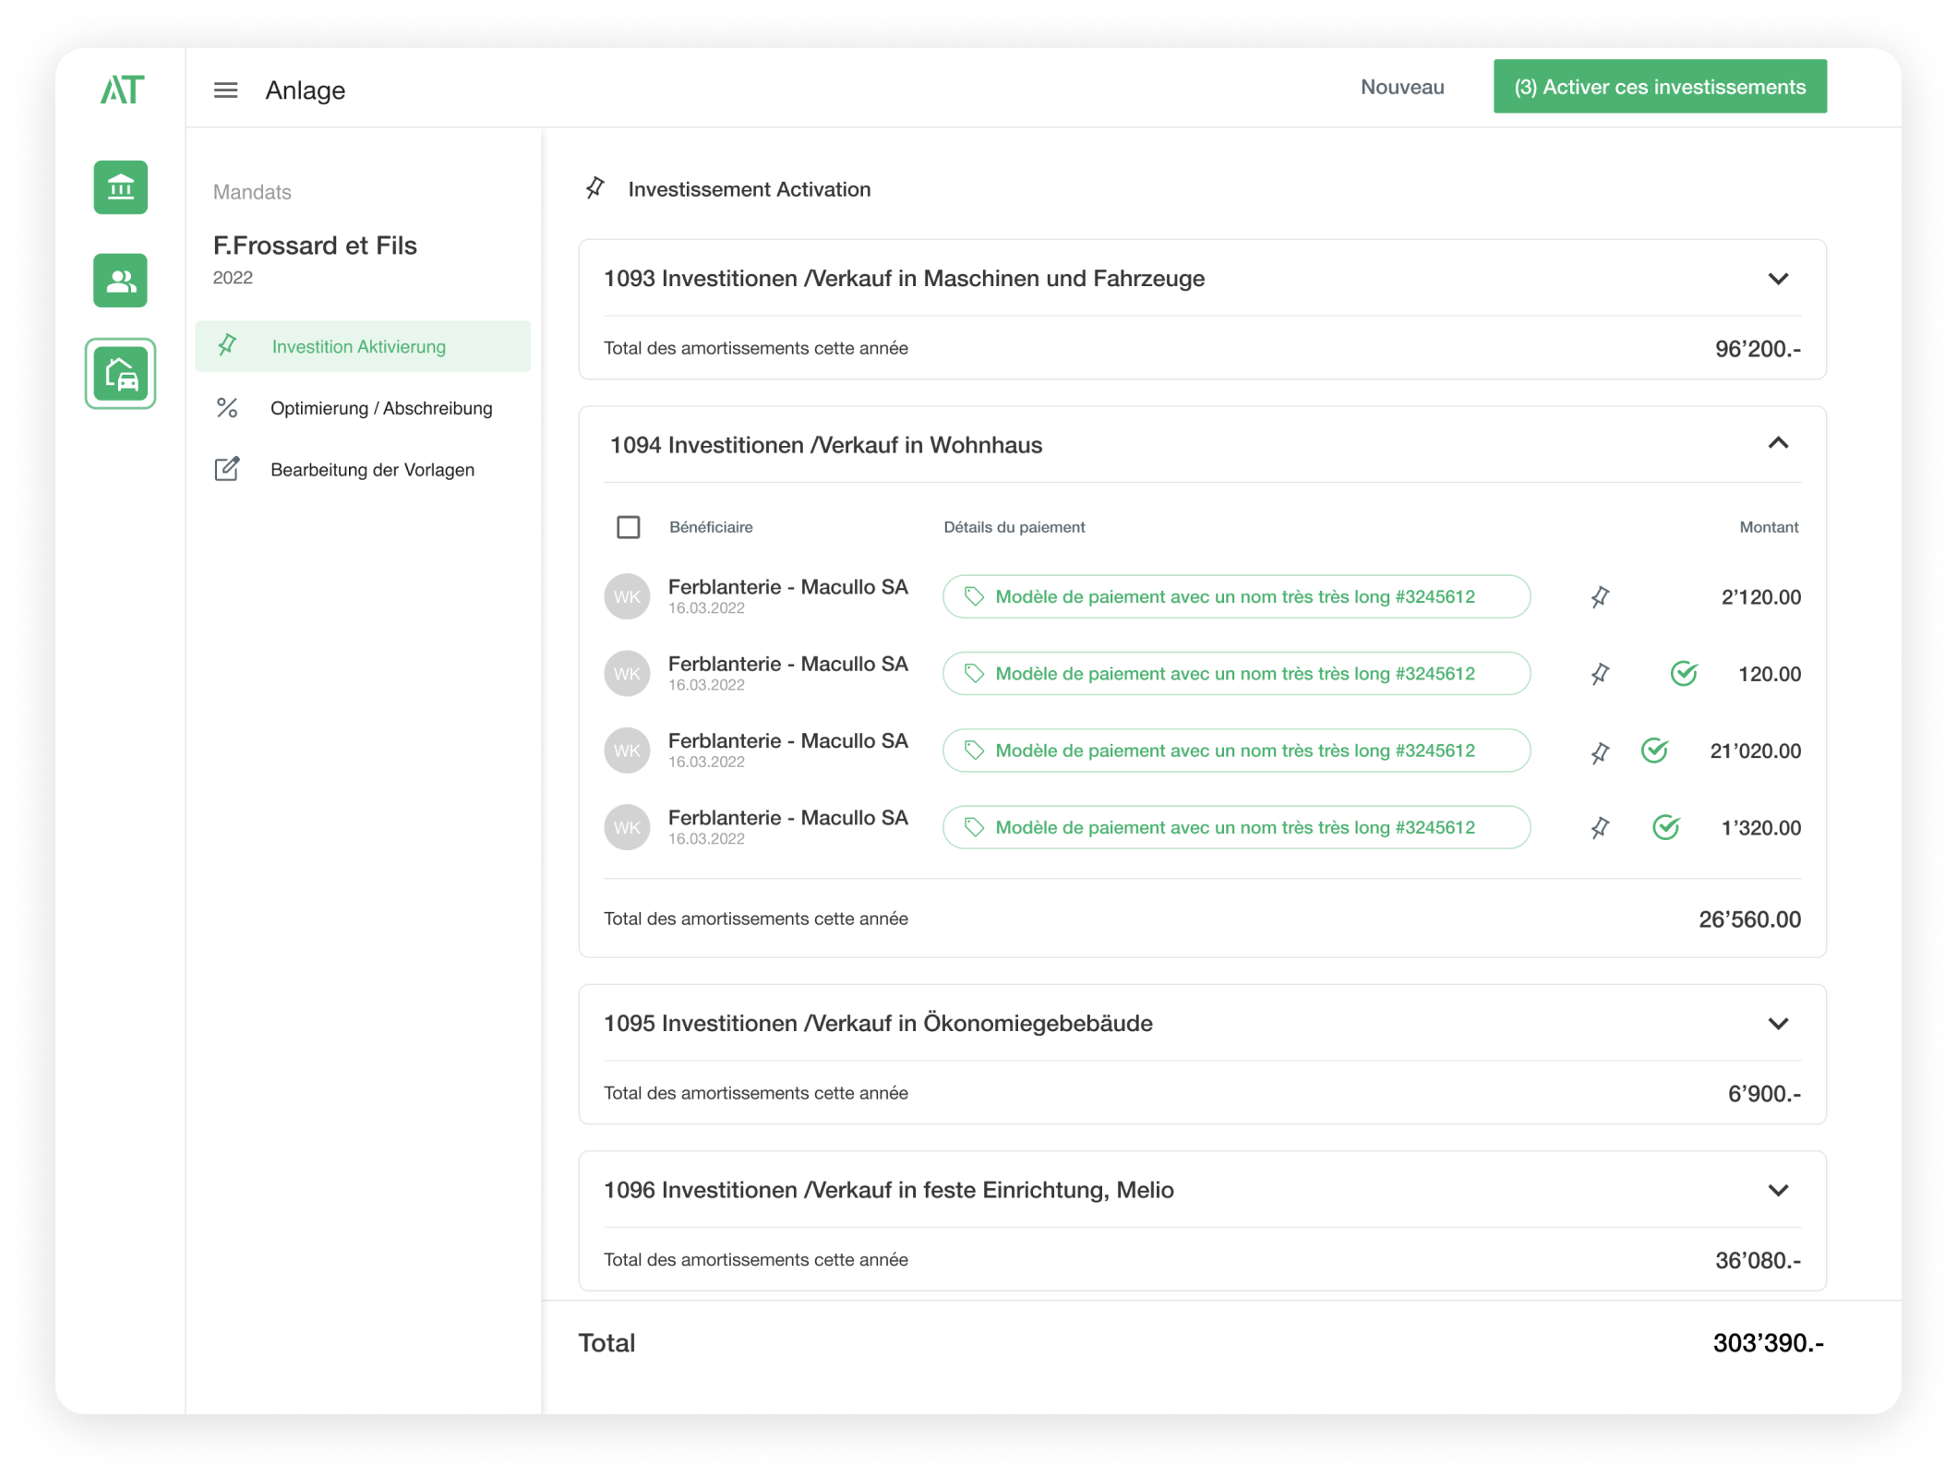Open Bearbeitung der Vorlagen menu item

(363, 470)
